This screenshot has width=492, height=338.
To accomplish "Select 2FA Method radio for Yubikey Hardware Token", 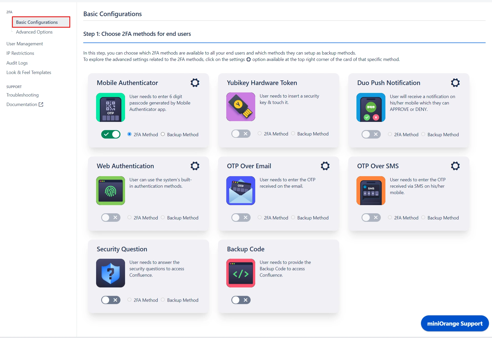I will click(260, 134).
